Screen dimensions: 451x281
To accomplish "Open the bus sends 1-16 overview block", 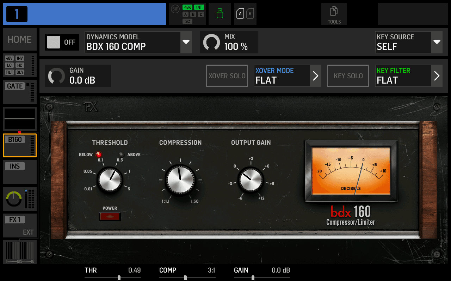I will pyautogui.click(x=20, y=252).
